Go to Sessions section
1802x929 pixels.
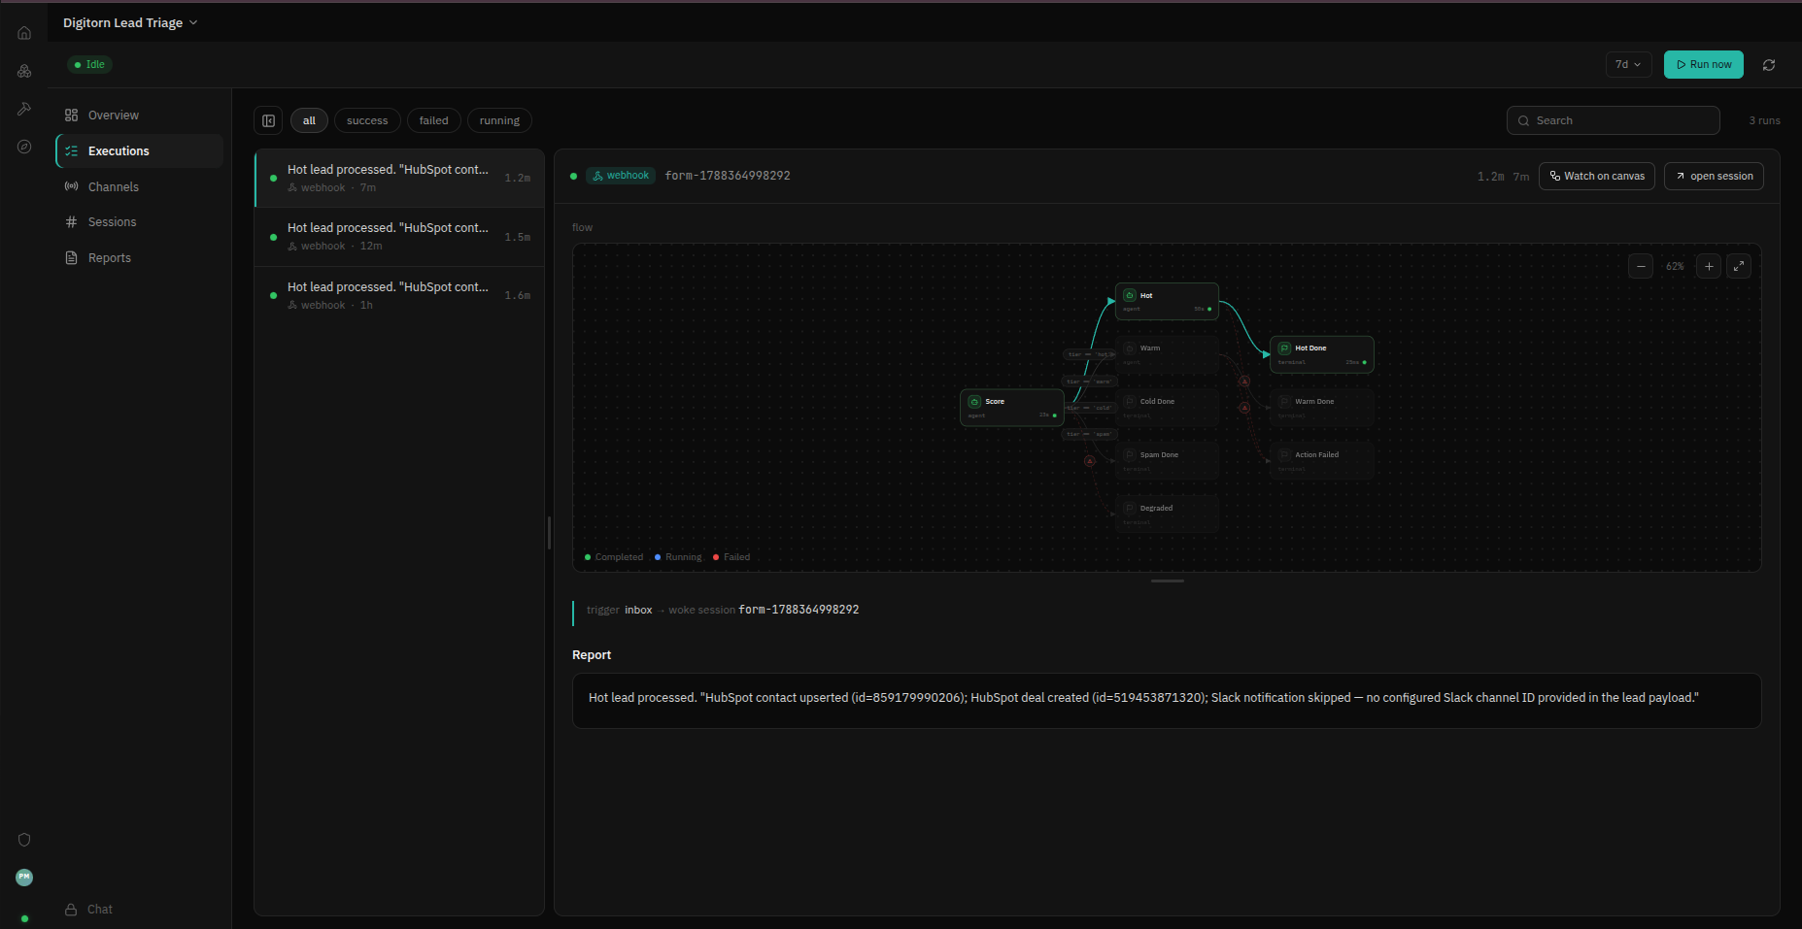point(140,222)
